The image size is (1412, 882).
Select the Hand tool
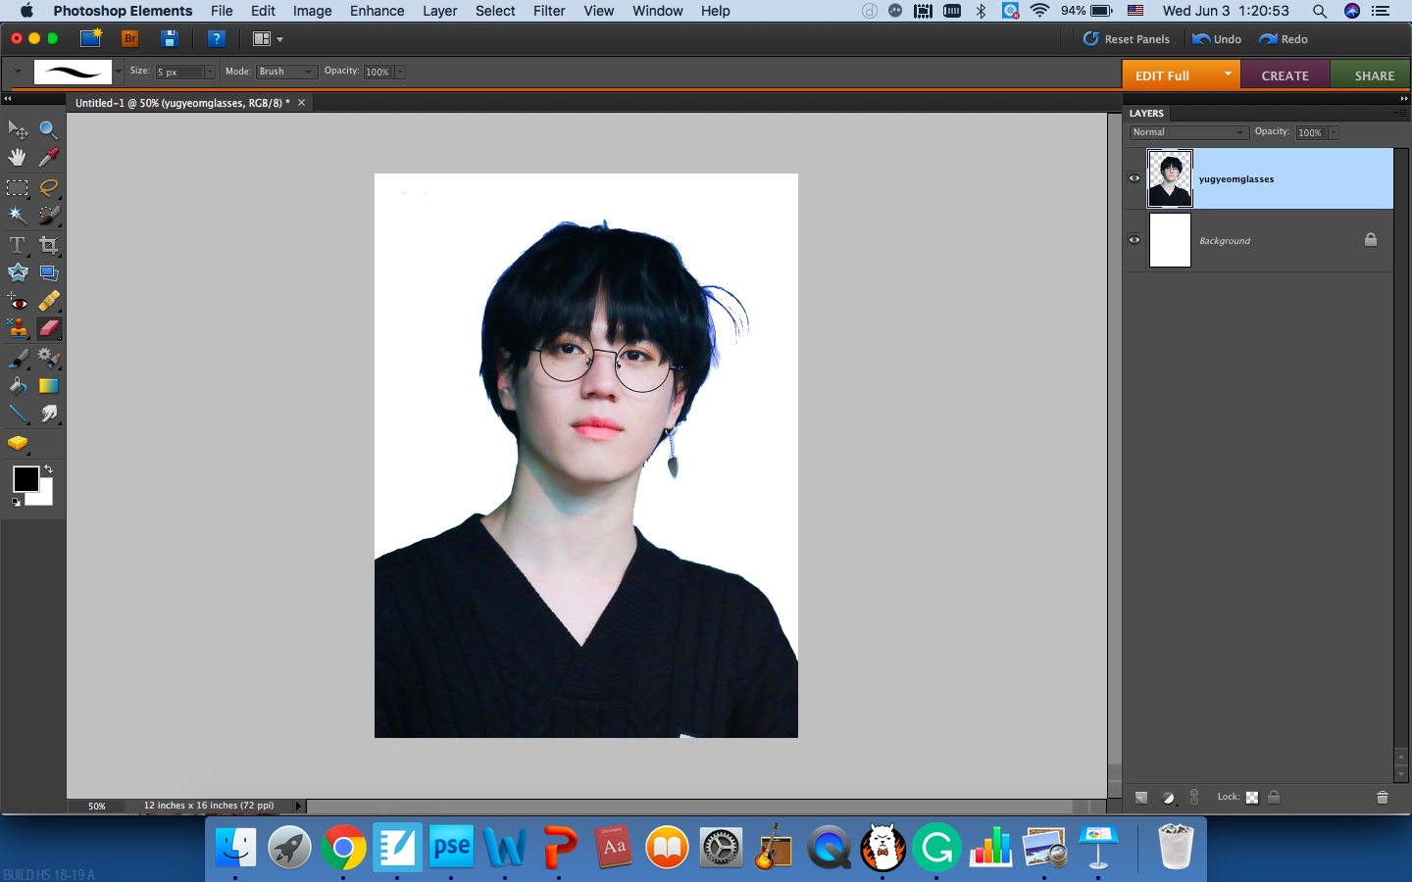(18, 157)
